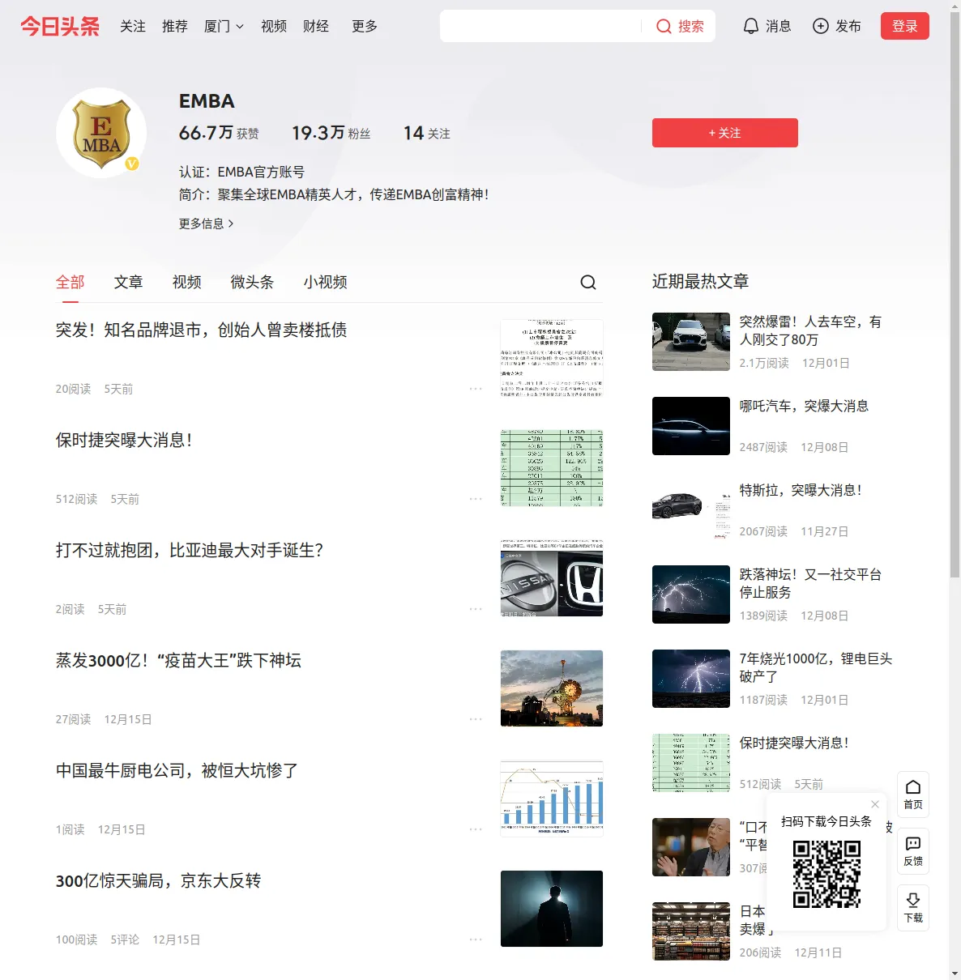Open 财经 in top navigation
This screenshot has width=961, height=980.
(x=316, y=26)
